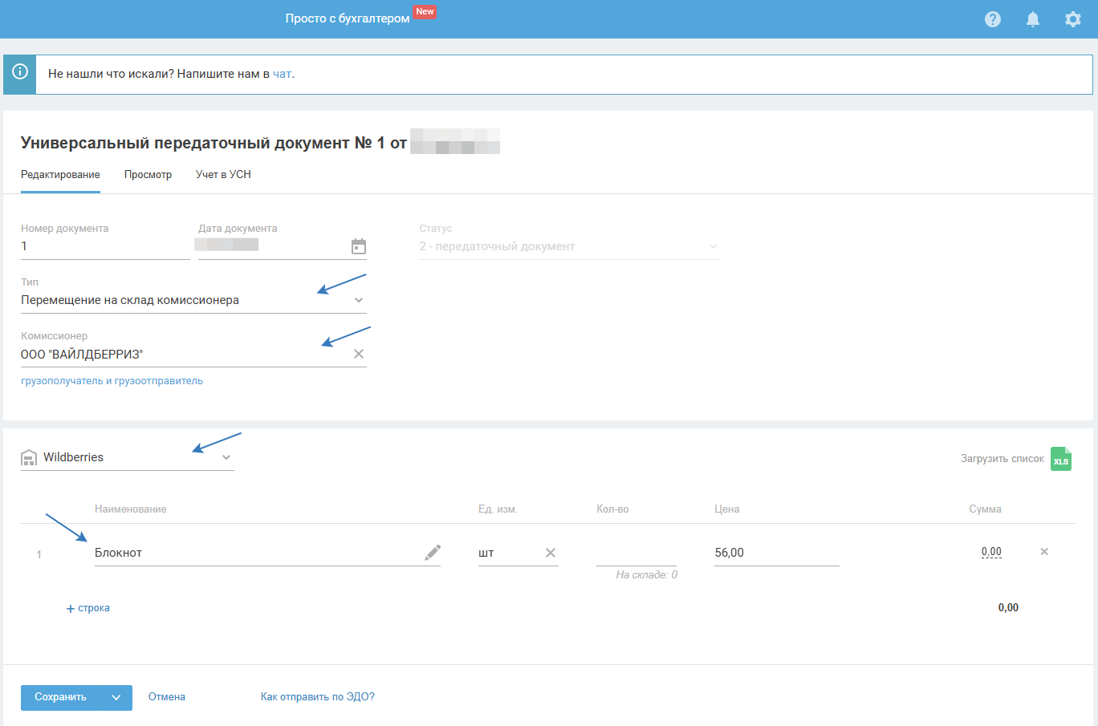Open the calendar date picker icon
Screen dimensions: 1098x726
(x=359, y=246)
